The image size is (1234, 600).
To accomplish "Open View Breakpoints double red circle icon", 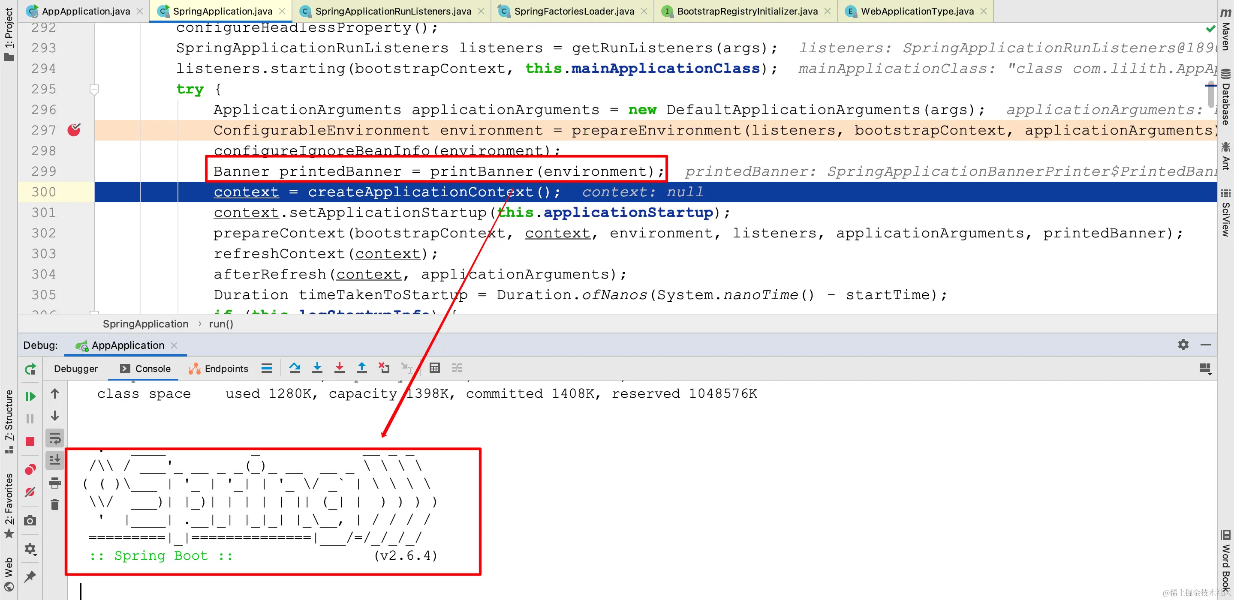I will coord(30,469).
